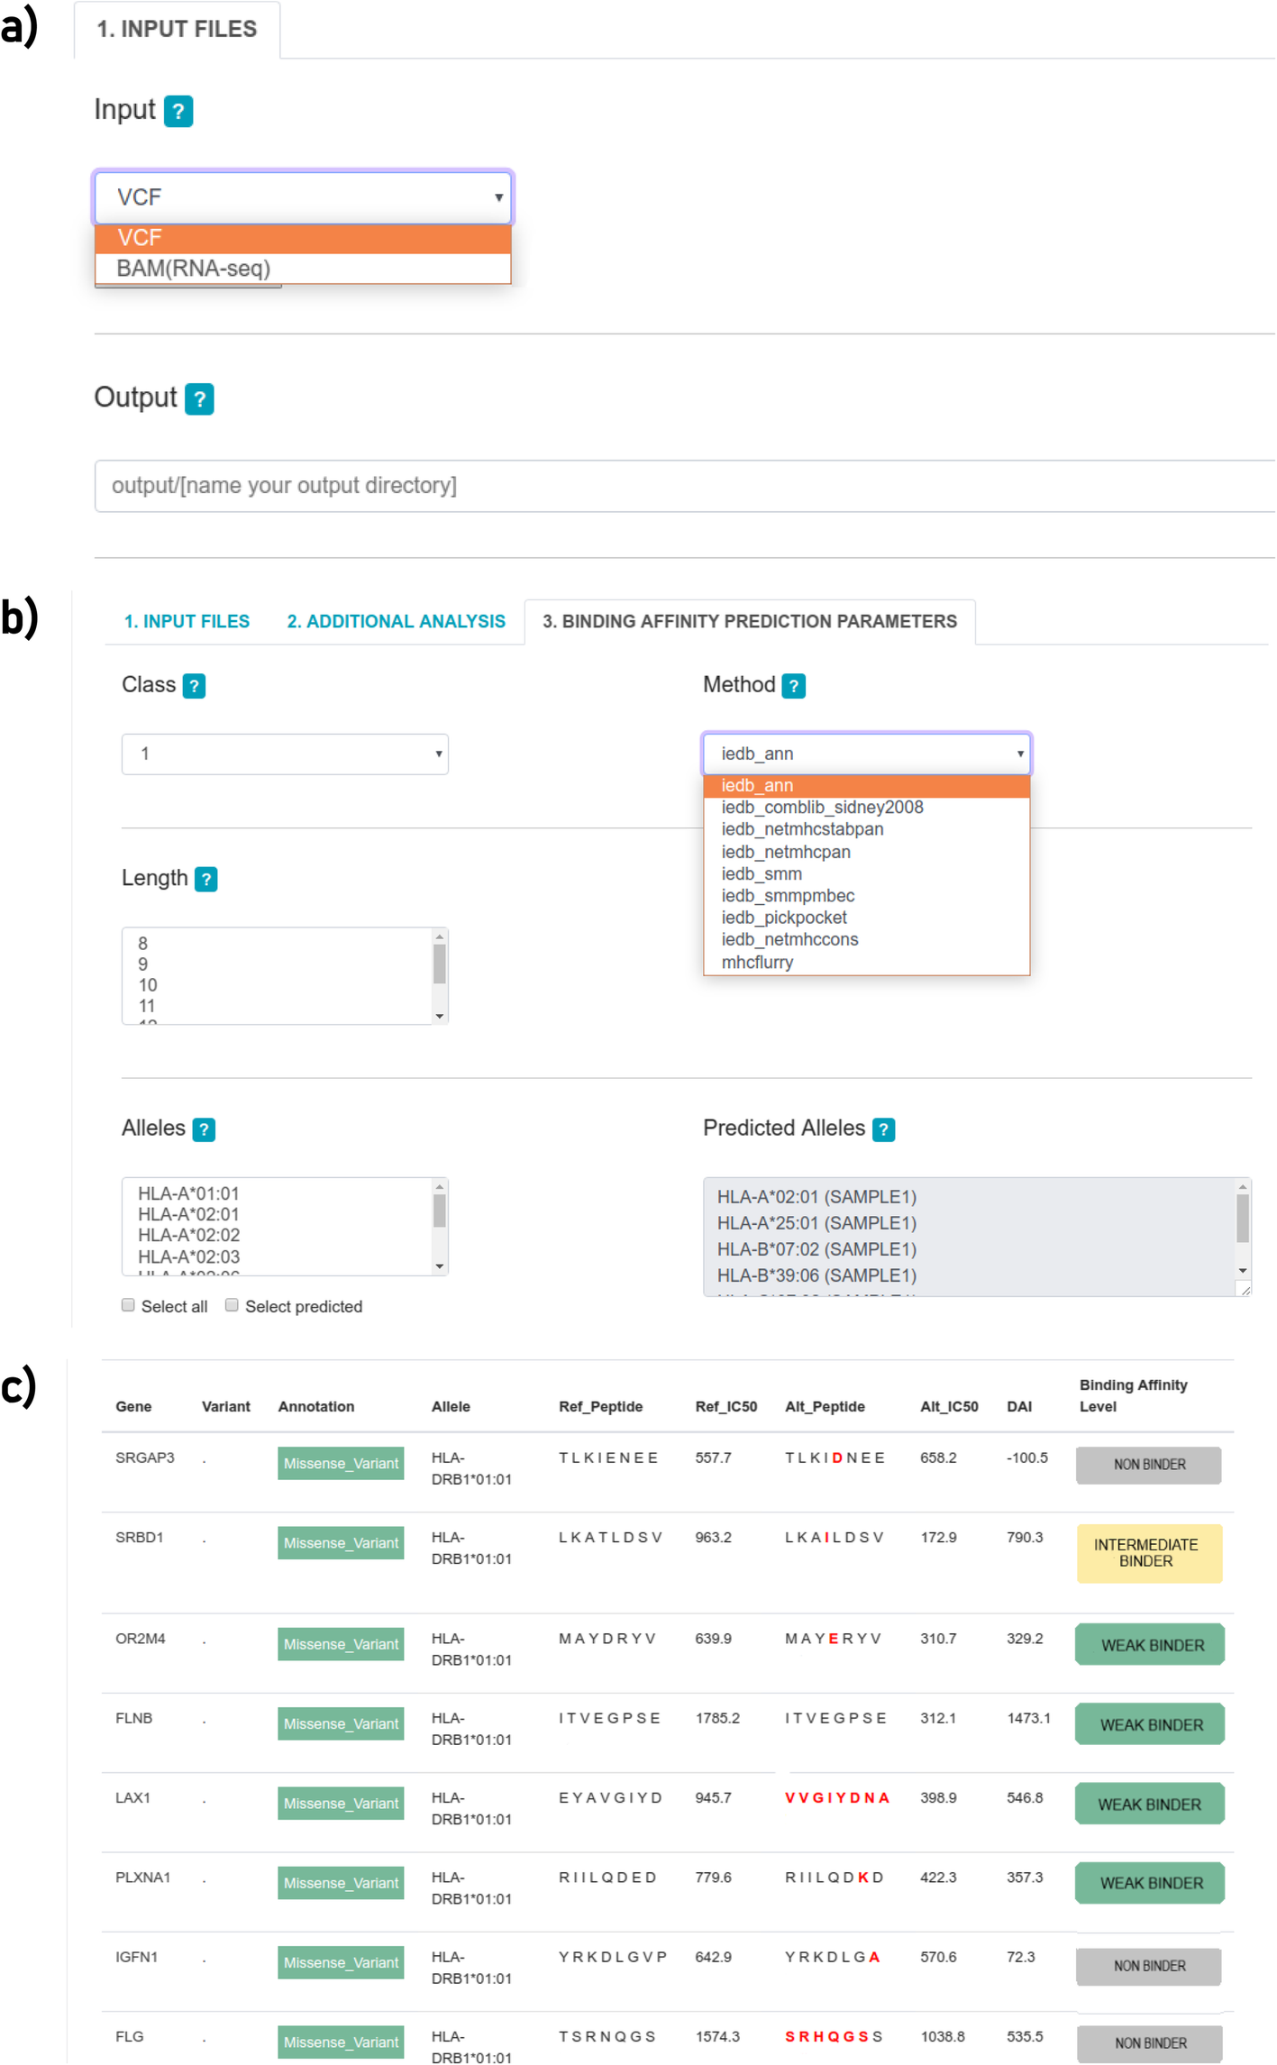This screenshot has width=1277, height=2065.
Task: Click the NON BINDER badge in the IGFN1 row
Action: [1149, 1966]
